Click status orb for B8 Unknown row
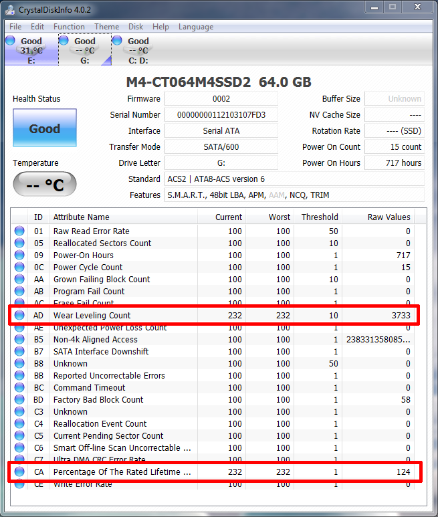This screenshot has width=438, height=517. [x=19, y=363]
